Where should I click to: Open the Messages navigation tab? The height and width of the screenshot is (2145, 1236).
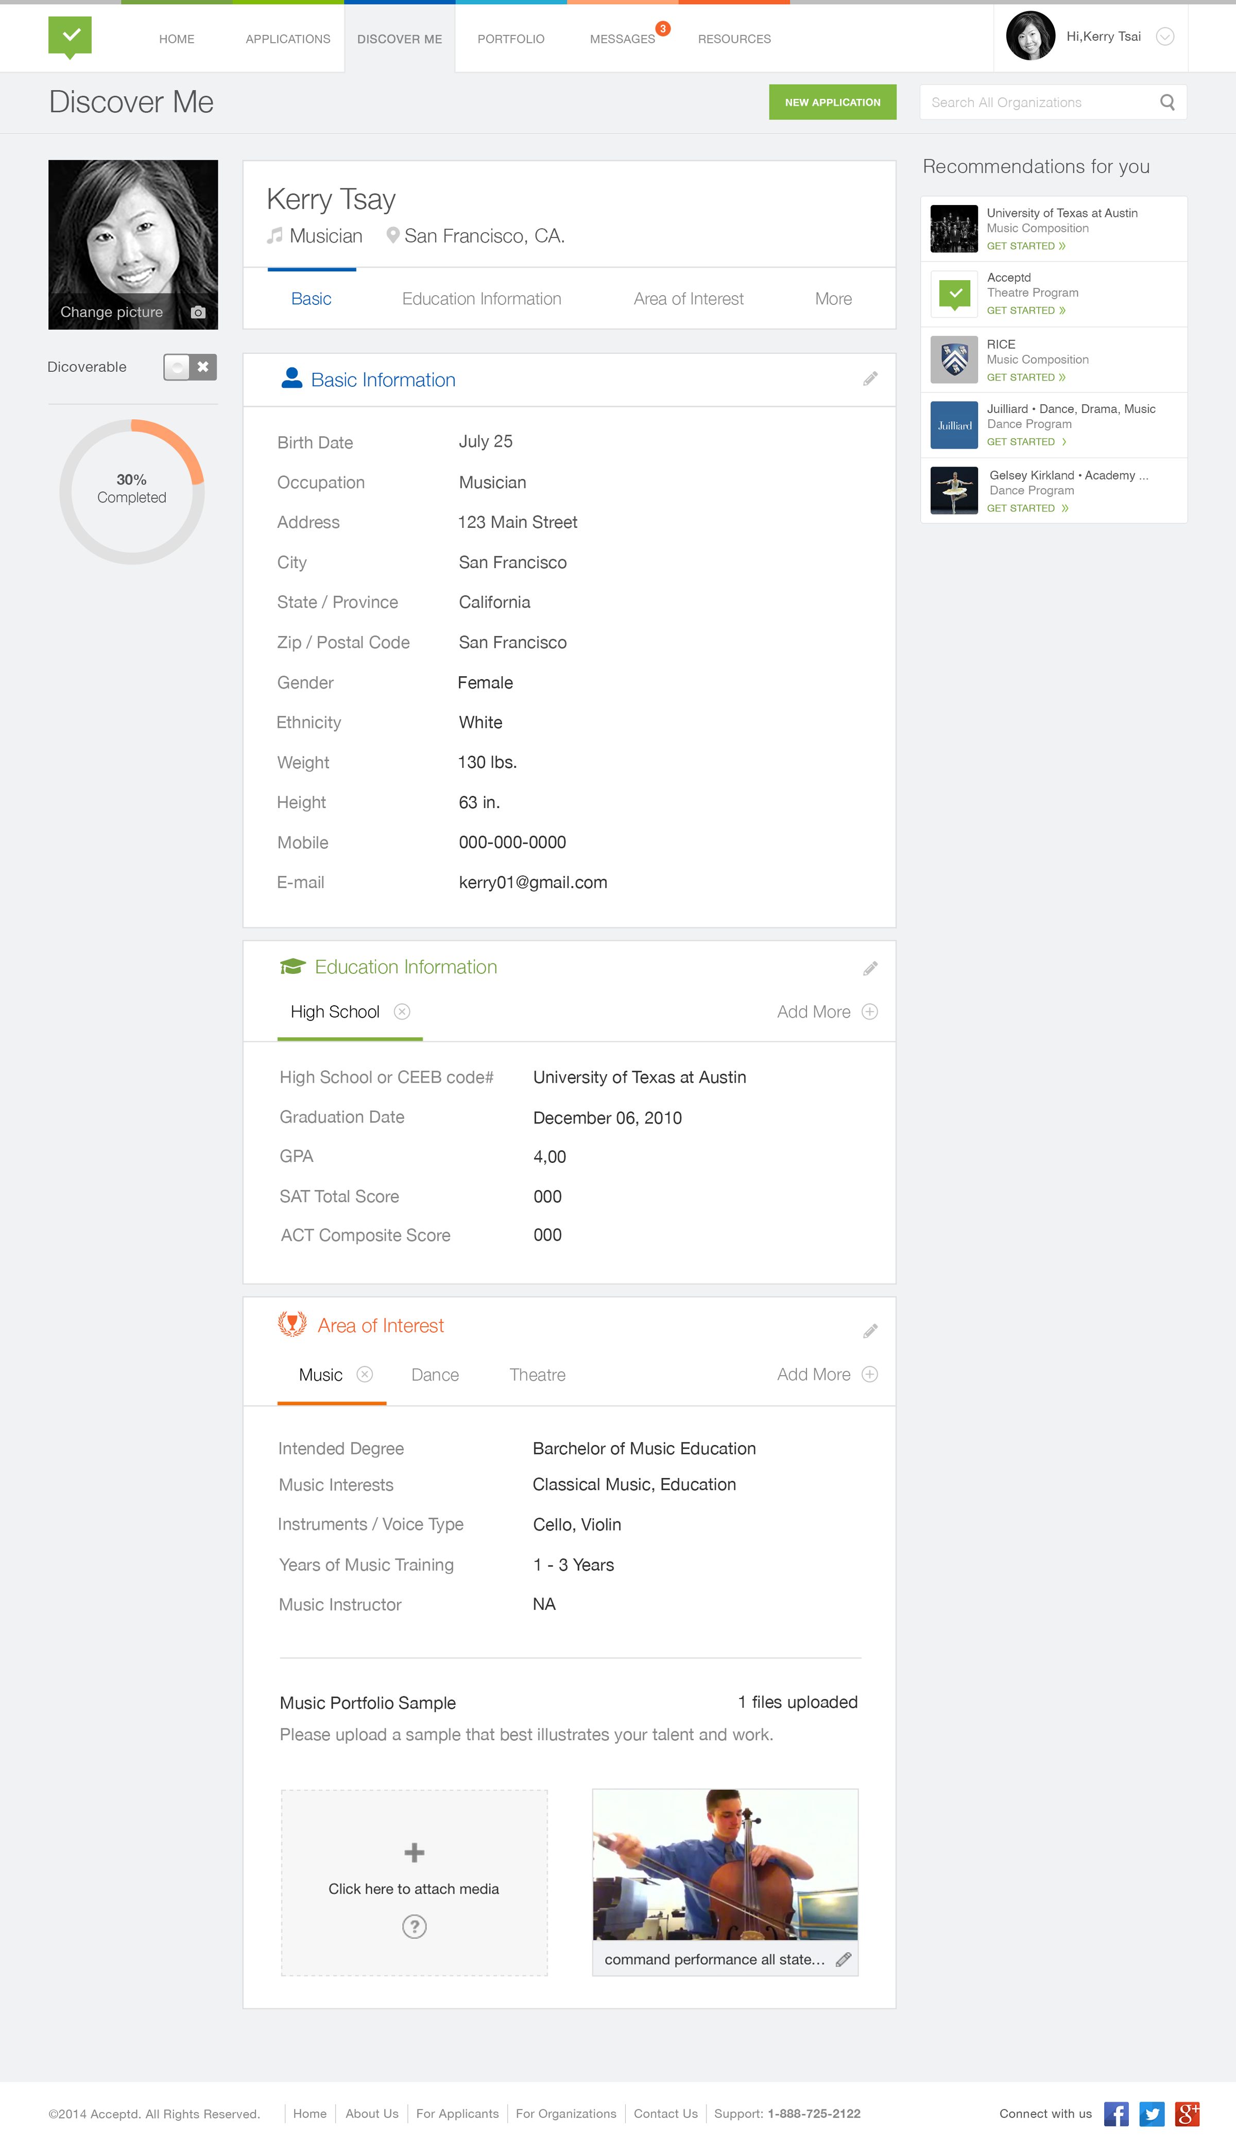[x=622, y=39]
